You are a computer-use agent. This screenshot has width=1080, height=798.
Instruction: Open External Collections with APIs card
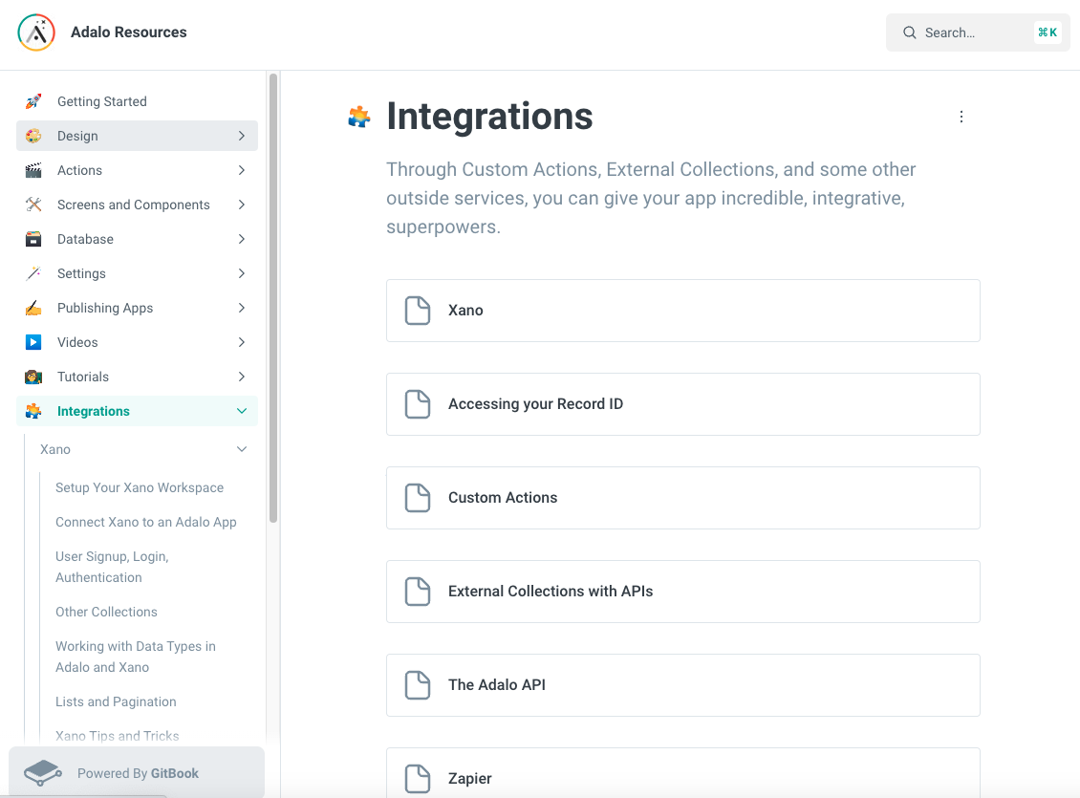pyautogui.click(x=682, y=592)
